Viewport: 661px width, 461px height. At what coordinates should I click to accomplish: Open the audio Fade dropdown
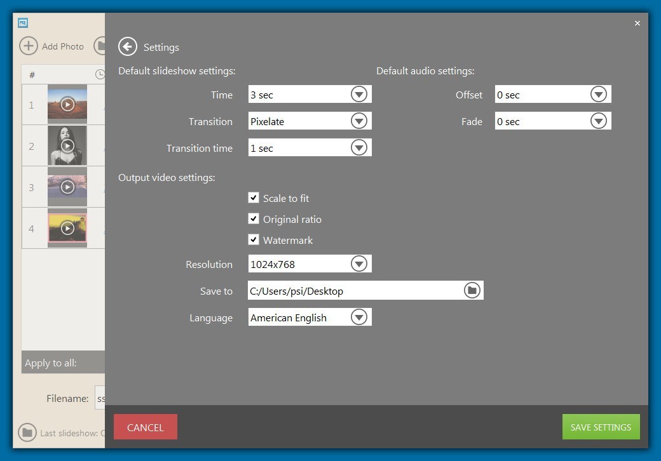[x=597, y=121]
